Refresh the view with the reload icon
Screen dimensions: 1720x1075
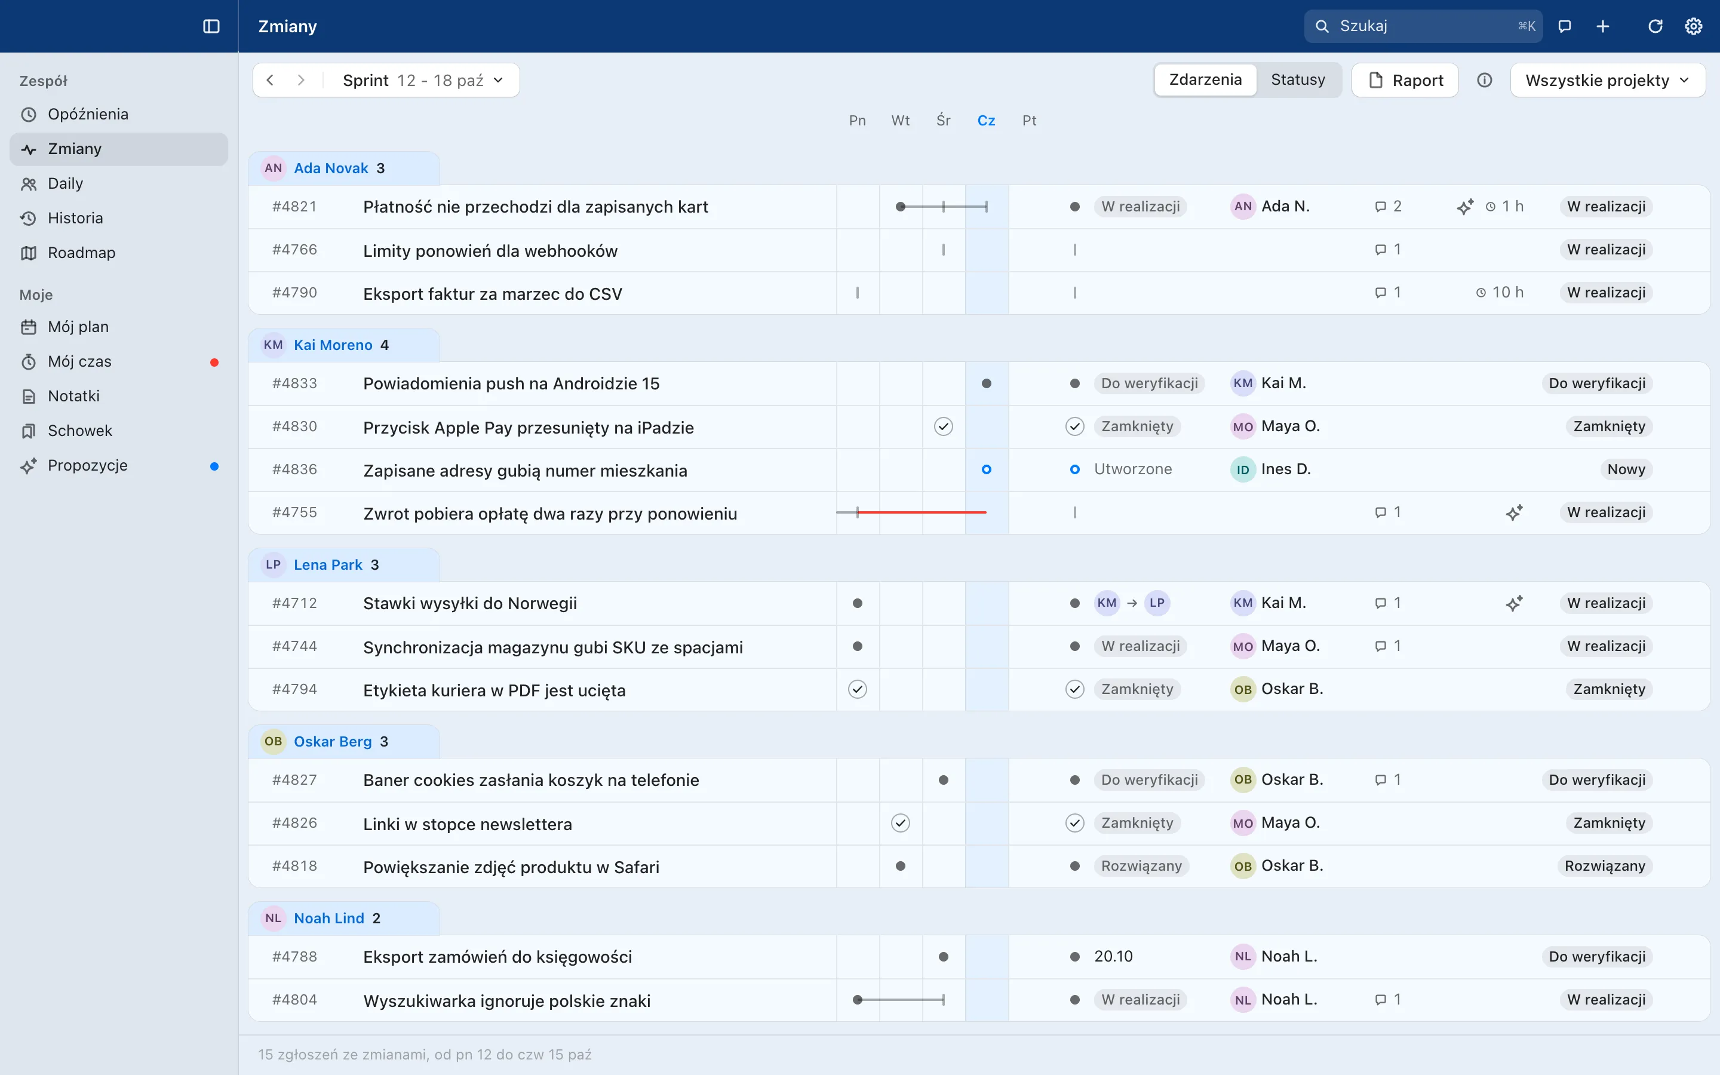pyautogui.click(x=1655, y=26)
